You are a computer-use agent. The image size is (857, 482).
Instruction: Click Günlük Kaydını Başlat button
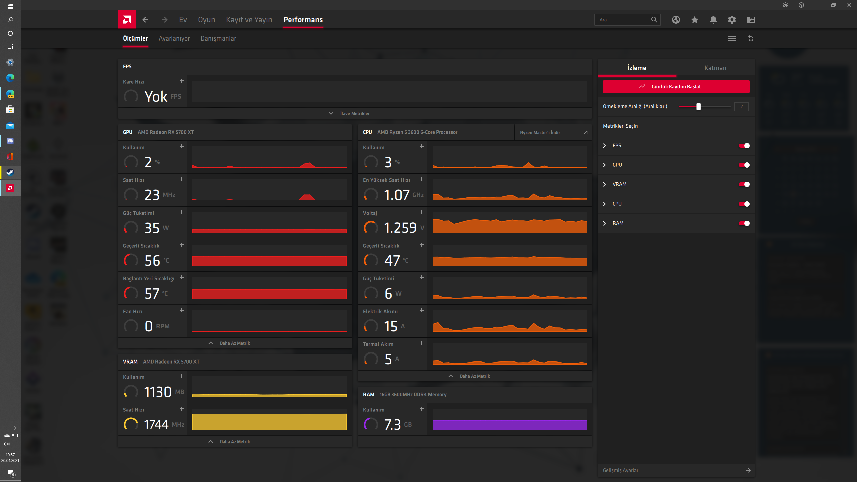676,87
